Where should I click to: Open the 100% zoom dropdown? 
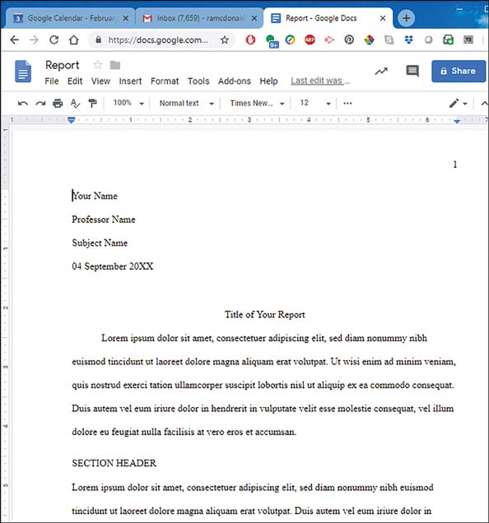point(128,103)
